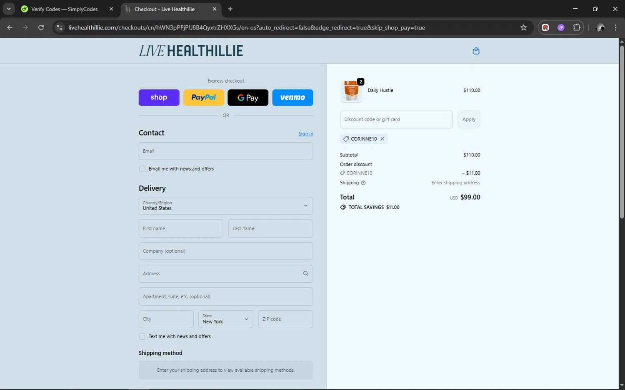The width and height of the screenshot is (625, 390).
Task: Click the Apply discount button
Action: pos(469,119)
